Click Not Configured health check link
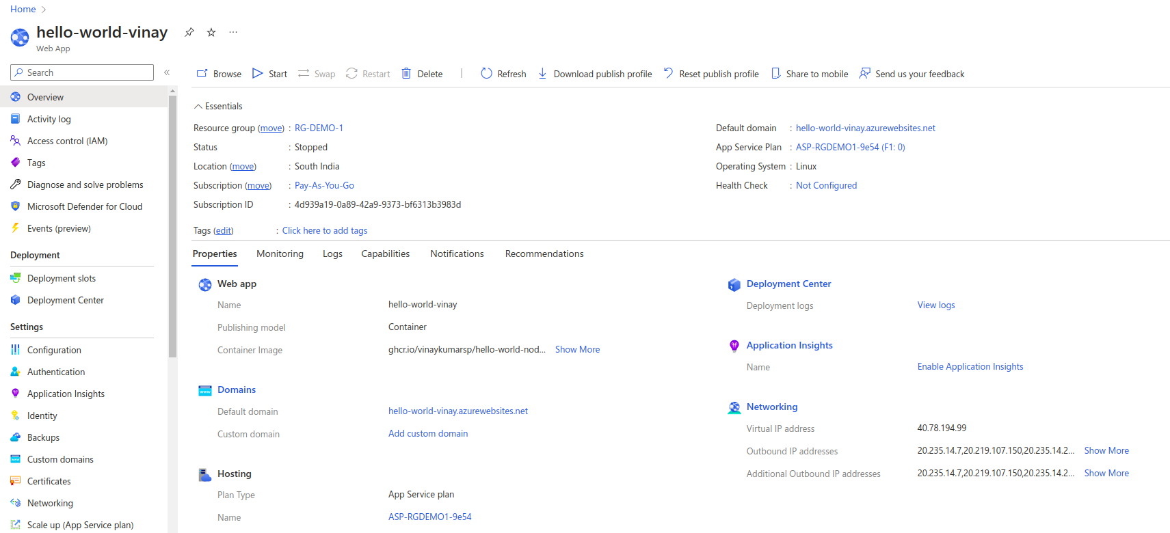 point(826,185)
